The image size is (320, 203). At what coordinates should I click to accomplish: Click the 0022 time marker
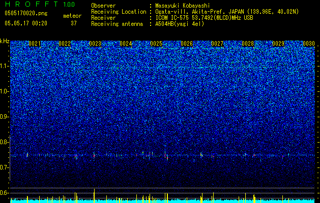click(65, 44)
